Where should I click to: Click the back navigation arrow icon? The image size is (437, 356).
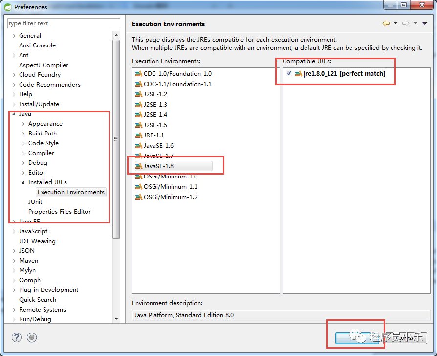386,23
